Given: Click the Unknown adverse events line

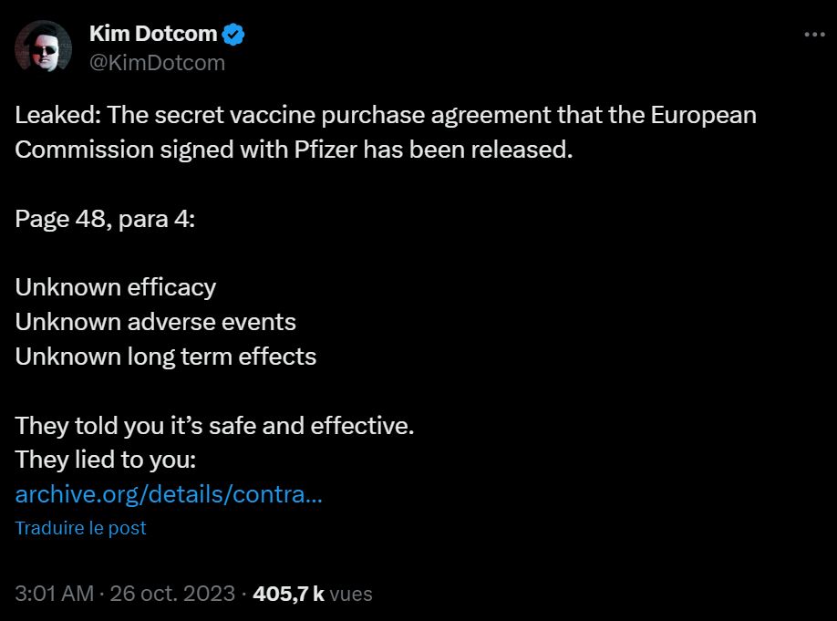Looking at the screenshot, I should (155, 322).
